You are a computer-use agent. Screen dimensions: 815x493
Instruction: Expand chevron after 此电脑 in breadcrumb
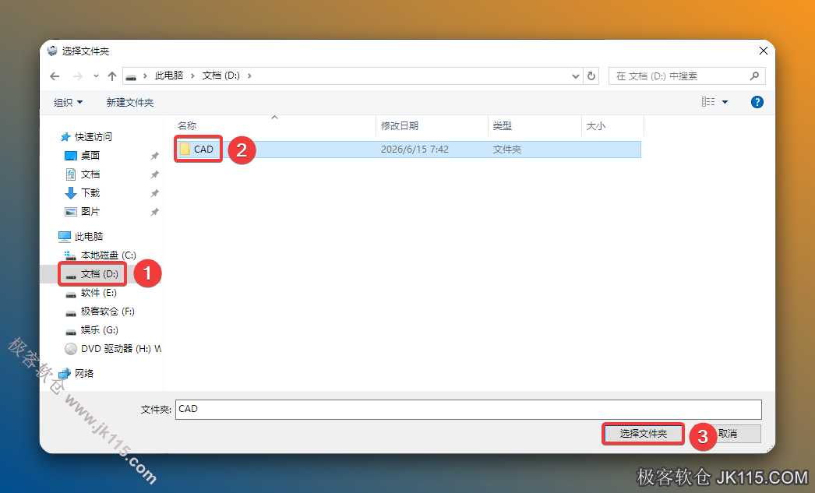192,76
